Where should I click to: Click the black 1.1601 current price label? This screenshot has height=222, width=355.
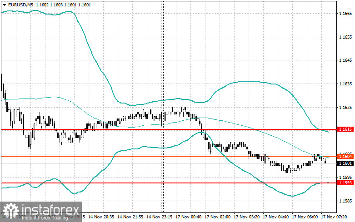345,163
